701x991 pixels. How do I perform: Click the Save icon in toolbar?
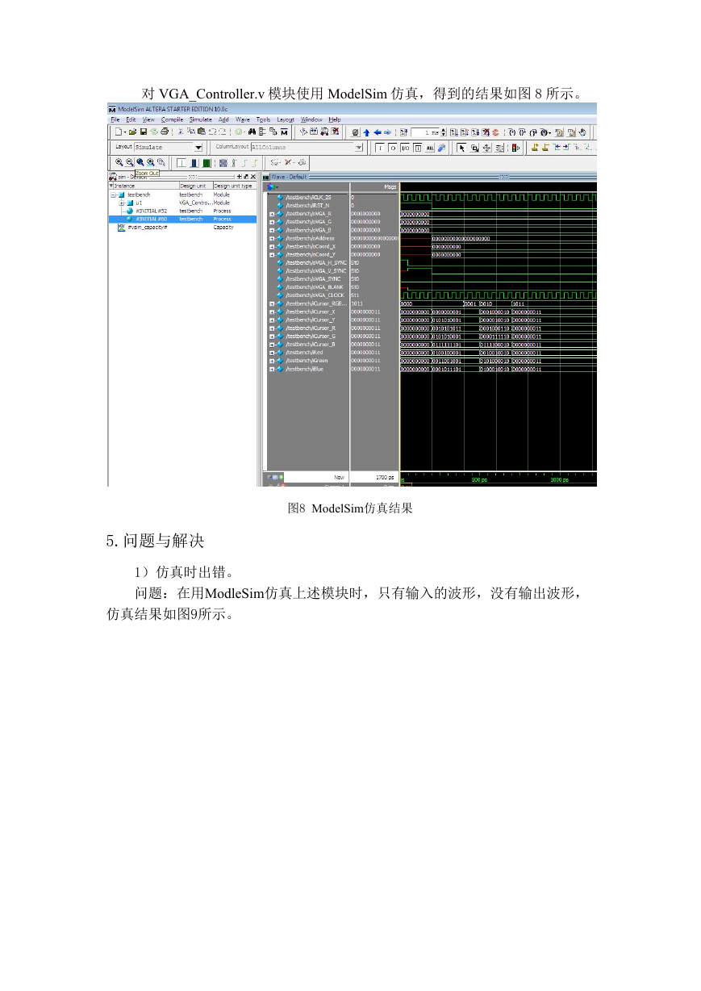coord(143,131)
